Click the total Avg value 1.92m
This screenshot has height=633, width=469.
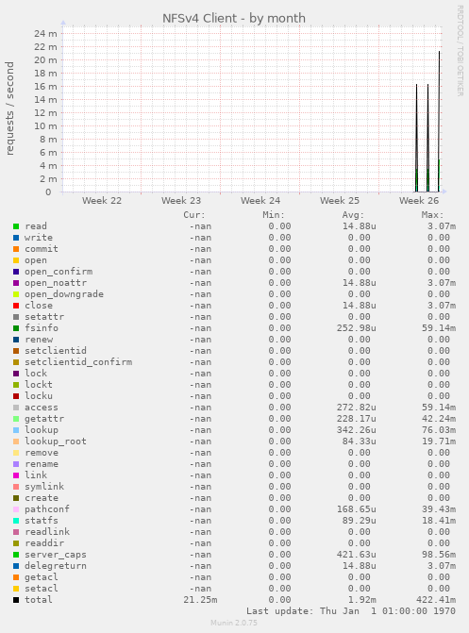tap(362, 600)
